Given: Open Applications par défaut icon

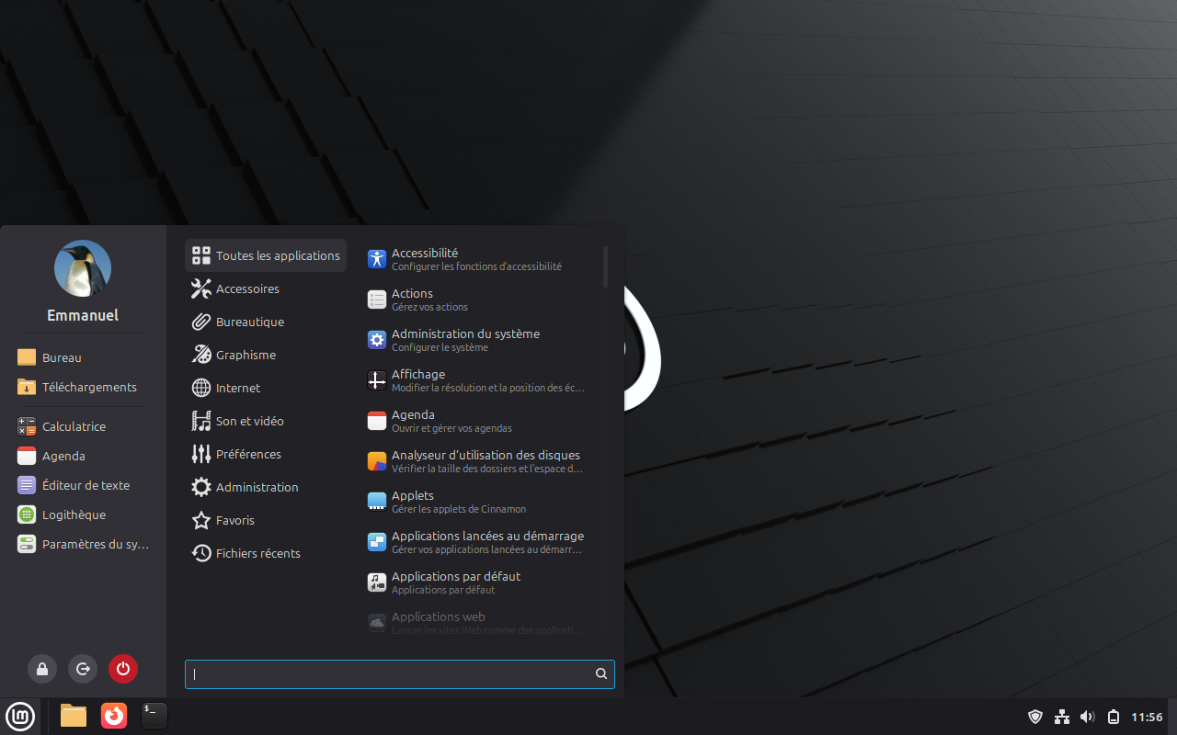Looking at the screenshot, I should (x=377, y=582).
